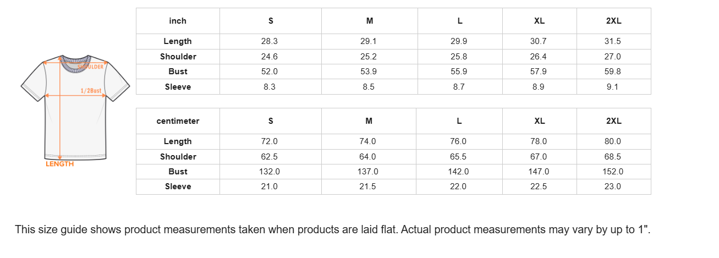
Task: Click the 9.1 Sleeve value for 2XL
Action: [612, 87]
